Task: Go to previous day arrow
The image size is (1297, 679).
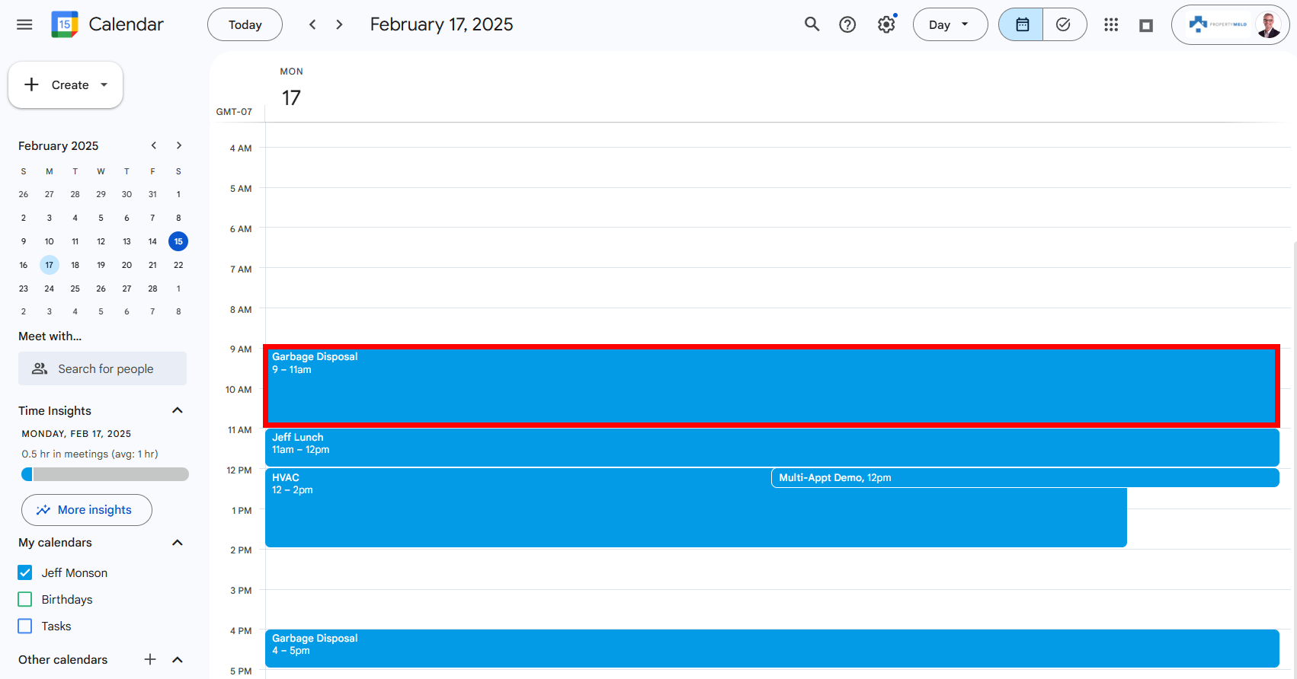Action: (x=312, y=24)
